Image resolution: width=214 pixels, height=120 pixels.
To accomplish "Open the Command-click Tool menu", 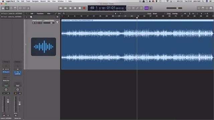I will (x=121, y=14).
